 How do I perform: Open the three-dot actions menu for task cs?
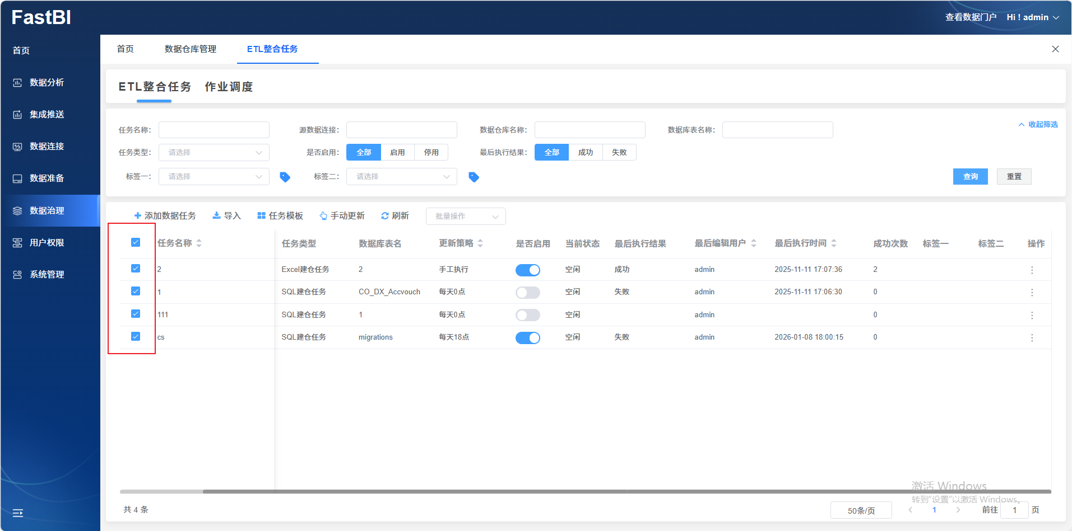pos(1032,337)
